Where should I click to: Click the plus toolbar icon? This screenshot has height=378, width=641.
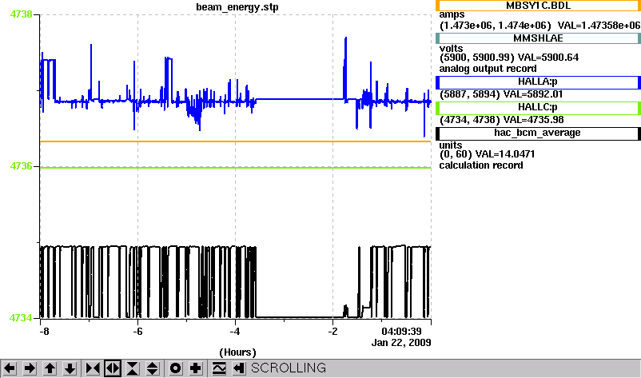[196, 368]
